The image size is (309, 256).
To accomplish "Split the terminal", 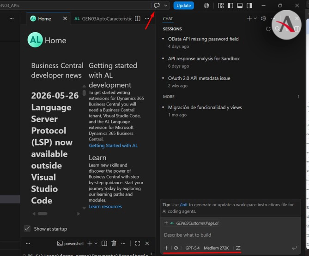I will tap(104, 244).
